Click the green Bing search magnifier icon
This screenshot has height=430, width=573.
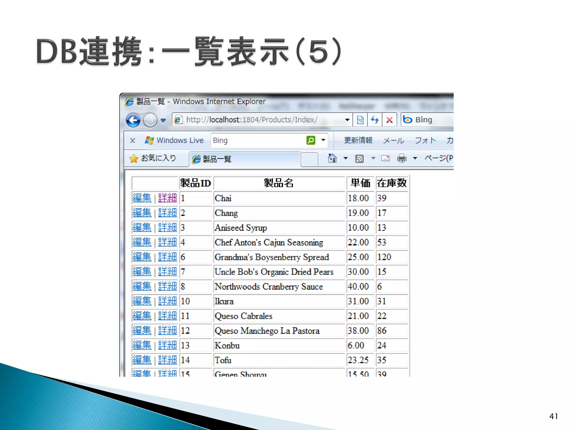tap(311, 140)
